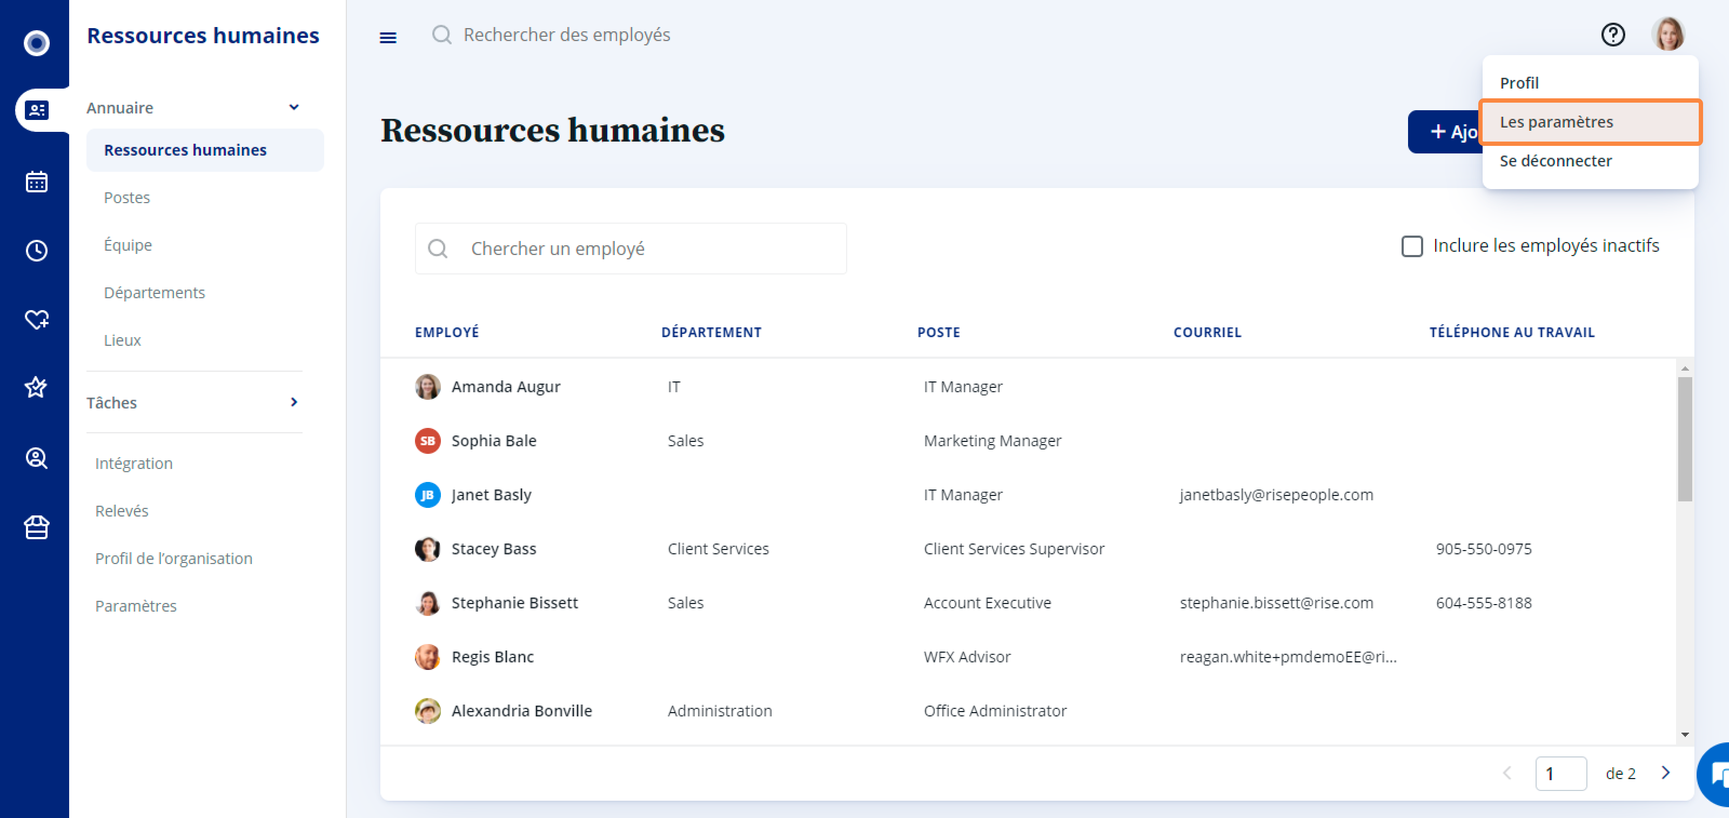Open the person search recruiting icon

36,458
